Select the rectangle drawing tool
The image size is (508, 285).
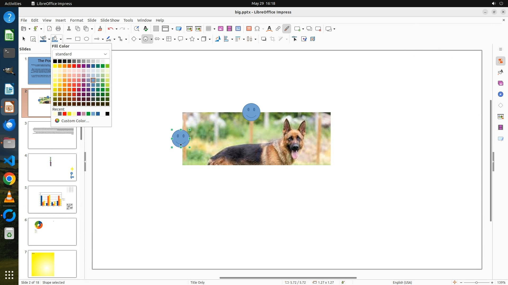coord(78,39)
